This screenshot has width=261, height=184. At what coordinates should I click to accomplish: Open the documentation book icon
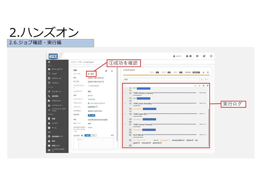[204, 56]
